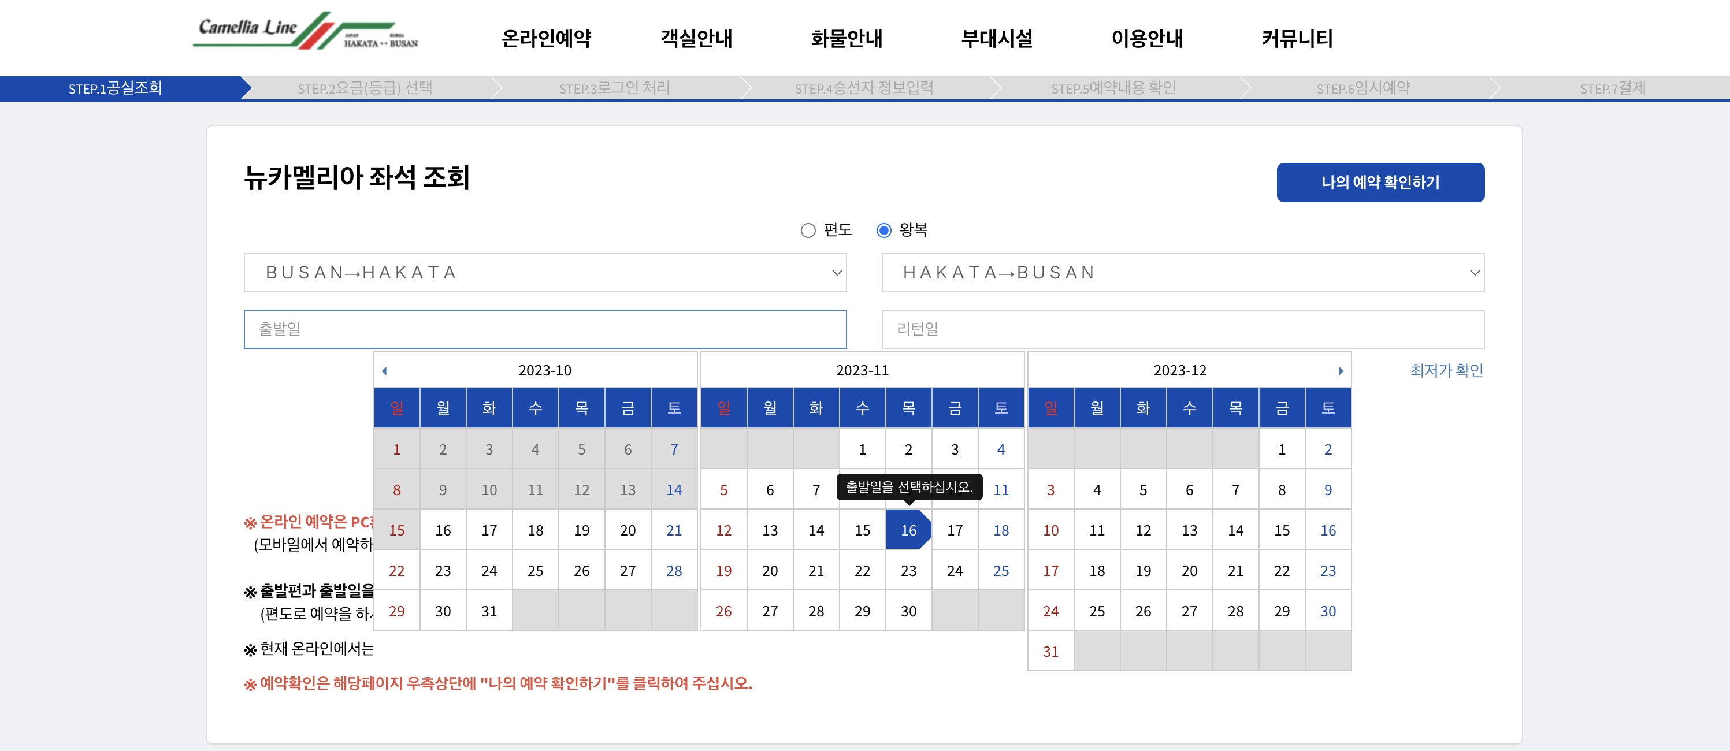Click the 리턴일 return date field

click(1183, 329)
